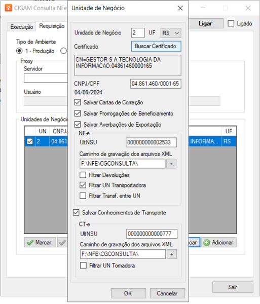Click the CT-e XML path field
The image size is (260, 304).
(x=123, y=254)
